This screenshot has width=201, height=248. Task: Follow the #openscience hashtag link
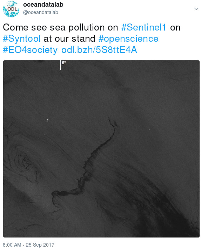click(128, 39)
